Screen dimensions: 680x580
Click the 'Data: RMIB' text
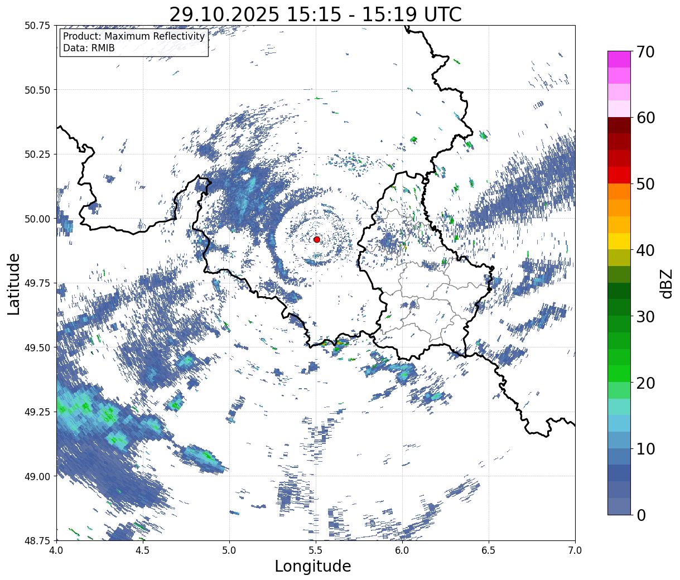[89, 48]
